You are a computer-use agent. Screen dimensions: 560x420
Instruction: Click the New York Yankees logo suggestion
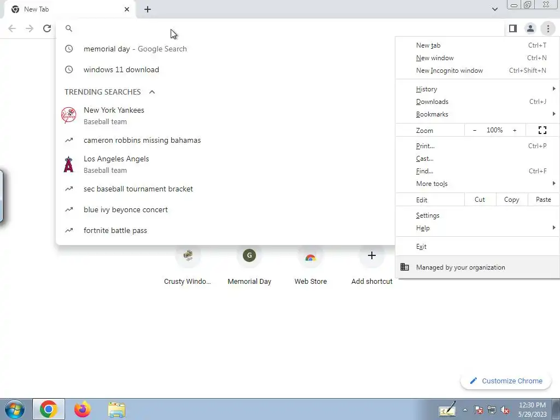click(x=68, y=115)
